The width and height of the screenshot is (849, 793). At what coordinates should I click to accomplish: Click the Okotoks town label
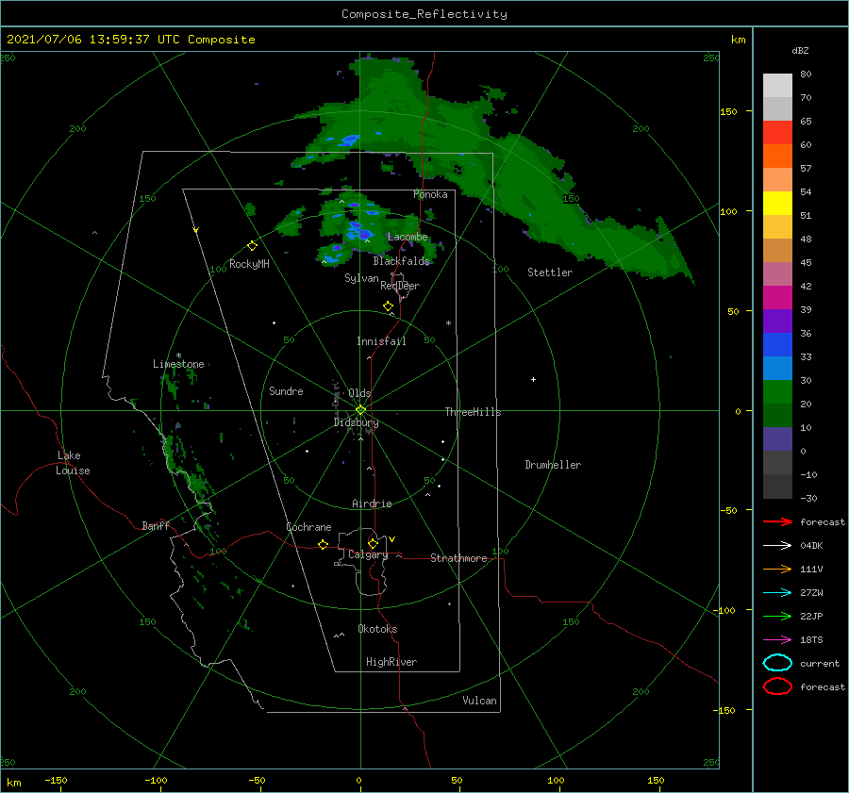pos(377,630)
